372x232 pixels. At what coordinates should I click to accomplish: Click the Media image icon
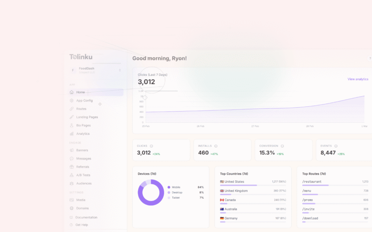[x=72, y=200]
